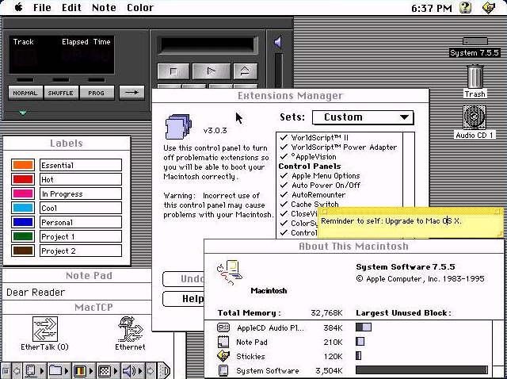This screenshot has width=507, height=379.
Task: Open the File menu
Action: pyautogui.click(x=42, y=7)
